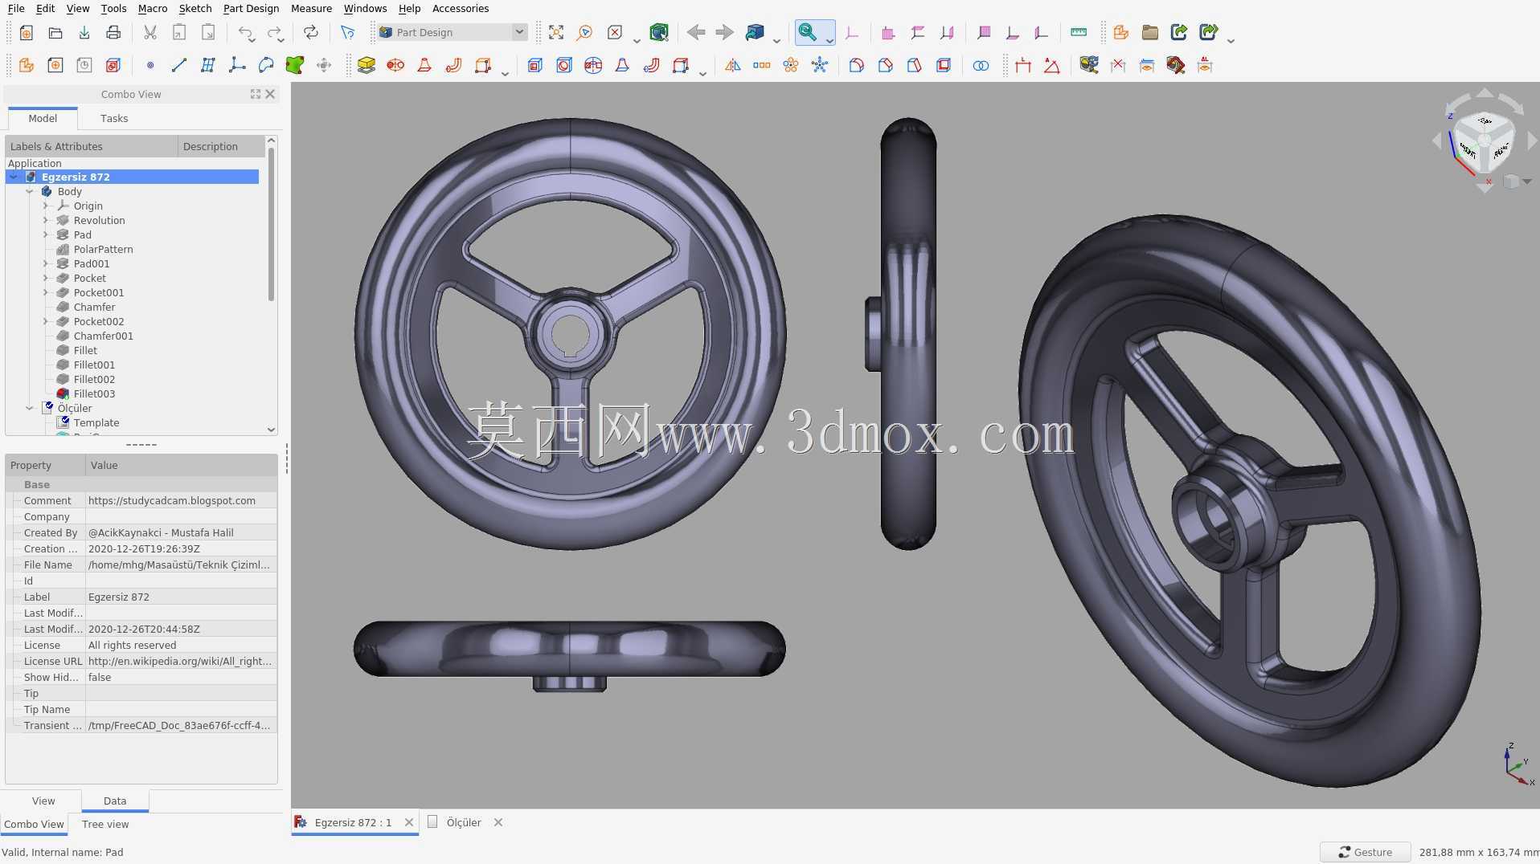This screenshot has height=864, width=1540.
Task: Toggle floating state of Combo View panel
Action: pos(255,94)
